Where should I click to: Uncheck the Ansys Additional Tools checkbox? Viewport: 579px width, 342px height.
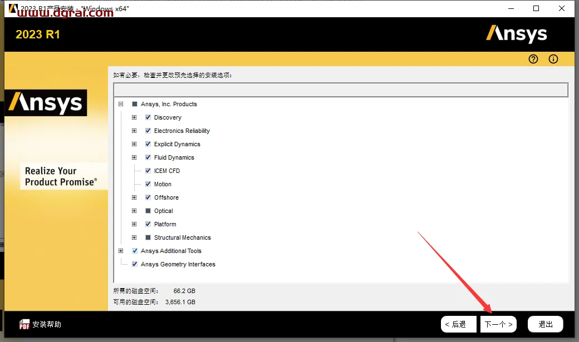(x=135, y=251)
